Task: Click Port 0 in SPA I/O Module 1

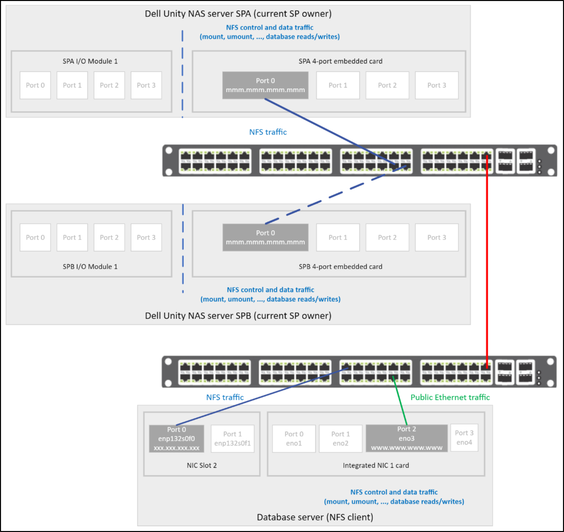Action: pyautogui.click(x=35, y=85)
